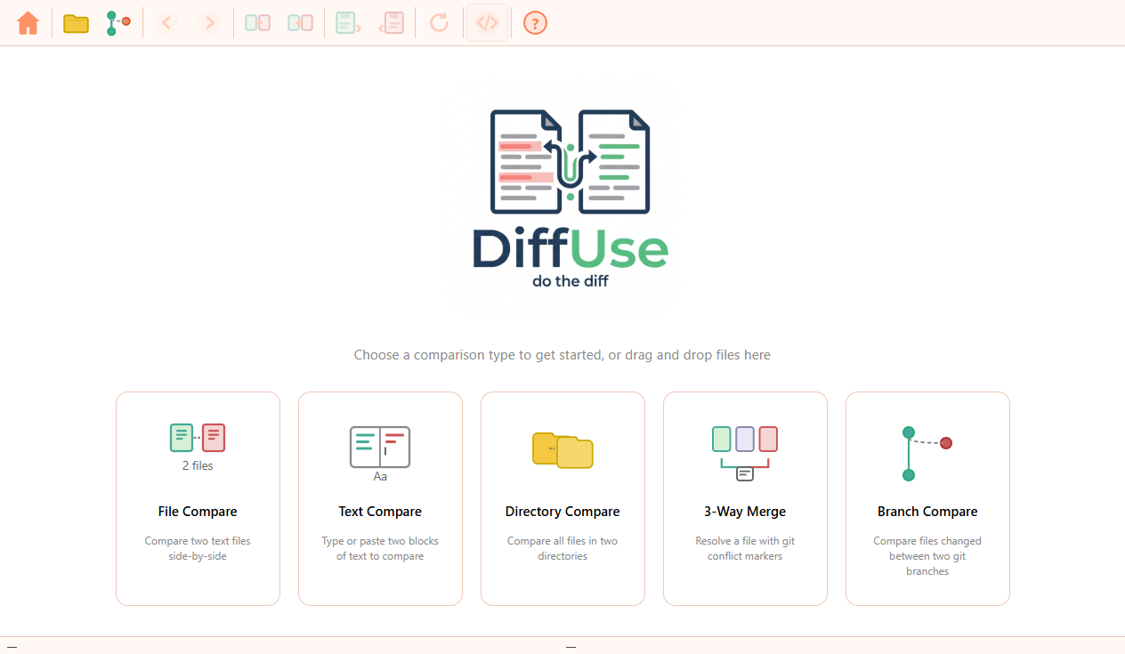Image resolution: width=1125 pixels, height=654 pixels.
Task: Click the save left file icon
Action: pos(348,23)
